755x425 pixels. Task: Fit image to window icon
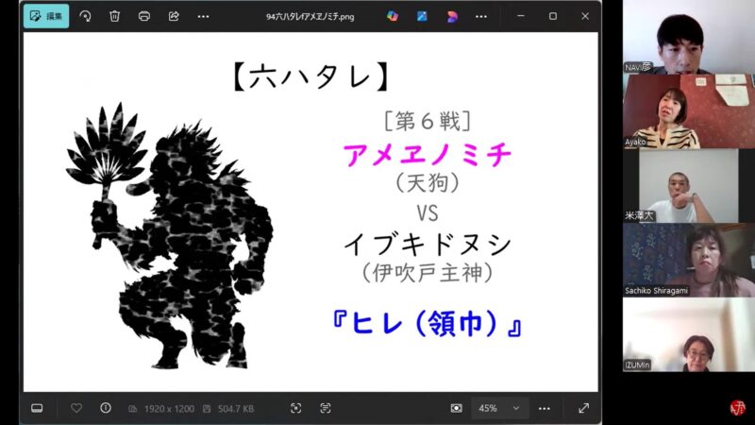pos(295,409)
